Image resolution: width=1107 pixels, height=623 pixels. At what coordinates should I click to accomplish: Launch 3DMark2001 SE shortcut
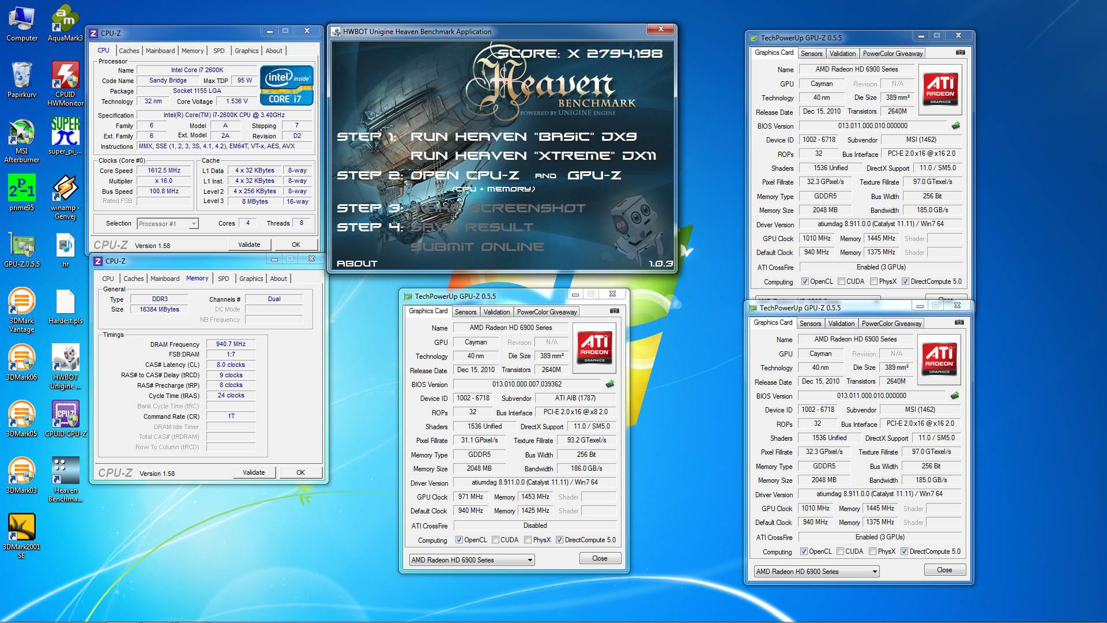(x=22, y=536)
